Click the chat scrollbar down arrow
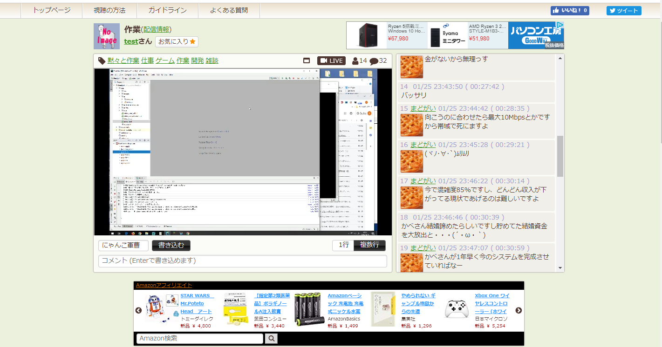 coord(560,268)
